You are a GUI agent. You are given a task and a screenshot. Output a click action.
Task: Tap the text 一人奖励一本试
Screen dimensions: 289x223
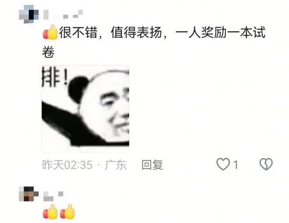(x=220, y=32)
